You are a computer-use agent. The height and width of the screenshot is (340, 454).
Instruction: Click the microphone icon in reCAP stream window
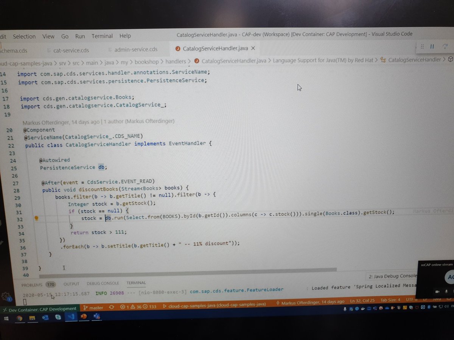(x=447, y=291)
